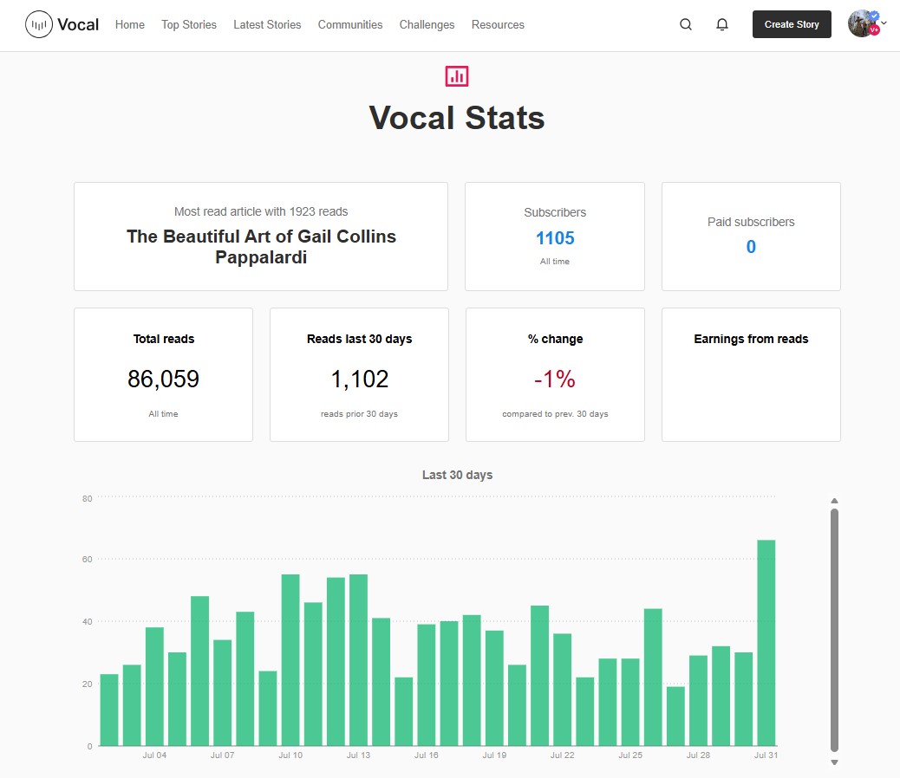
Task: Expand the chevron next to profile avatar
Action: (884, 23)
